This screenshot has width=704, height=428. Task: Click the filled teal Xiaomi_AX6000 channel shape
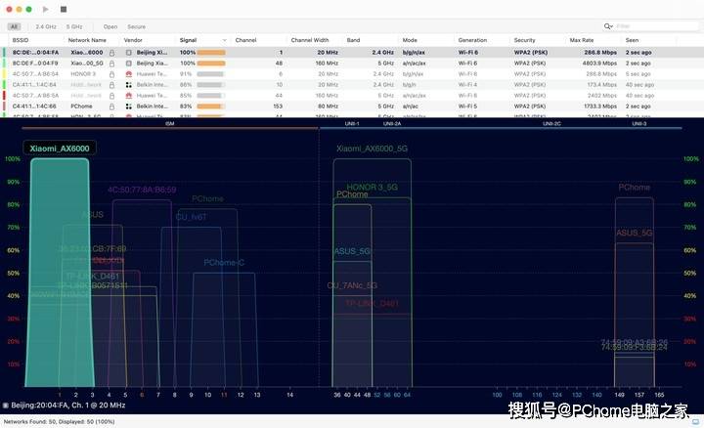click(x=60, y=274)
